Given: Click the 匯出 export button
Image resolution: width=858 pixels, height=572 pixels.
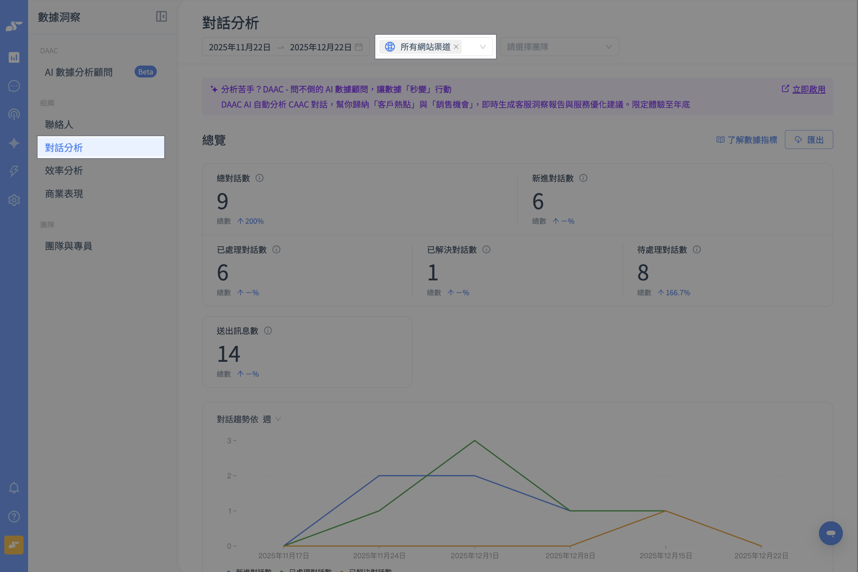Looking at the screenshot, I should [809, 140].
